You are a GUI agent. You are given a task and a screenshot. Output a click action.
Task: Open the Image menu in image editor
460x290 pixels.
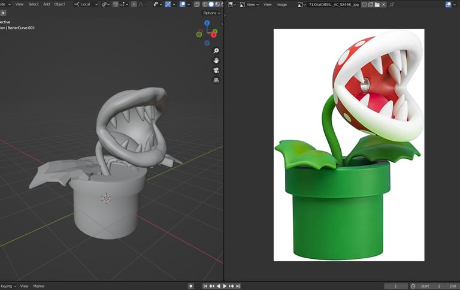tap(282, 4)
